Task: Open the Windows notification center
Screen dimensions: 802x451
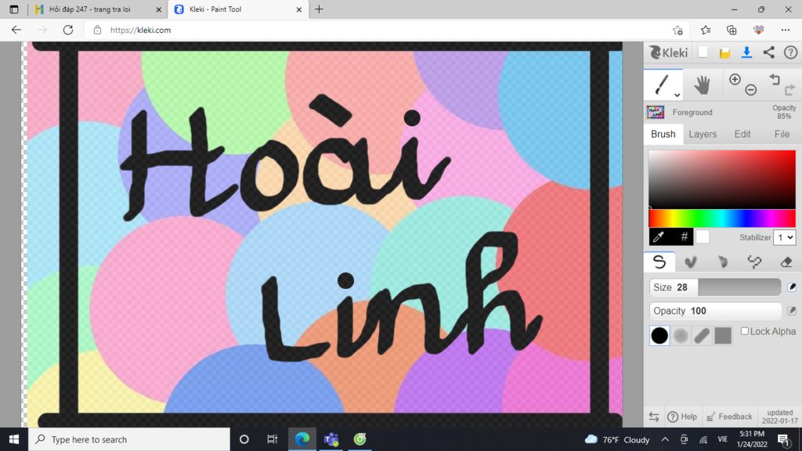Action: 783,439
